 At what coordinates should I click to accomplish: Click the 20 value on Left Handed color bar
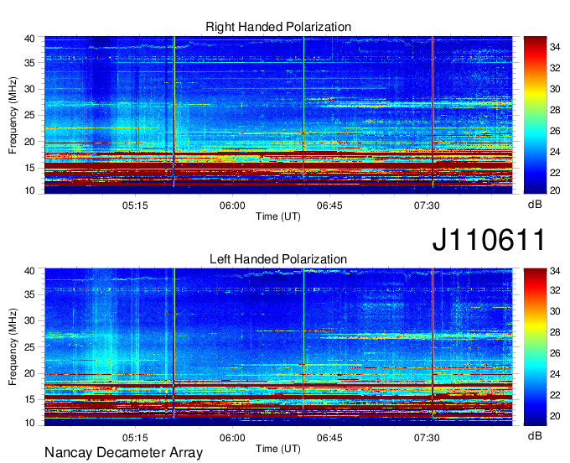[x=555, y=416]
